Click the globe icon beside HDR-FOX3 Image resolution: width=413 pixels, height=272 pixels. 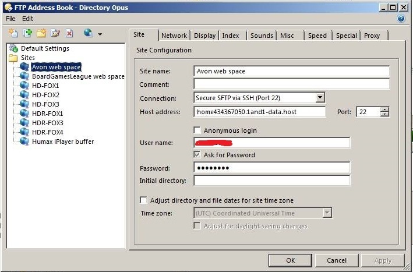coord(24,123)
